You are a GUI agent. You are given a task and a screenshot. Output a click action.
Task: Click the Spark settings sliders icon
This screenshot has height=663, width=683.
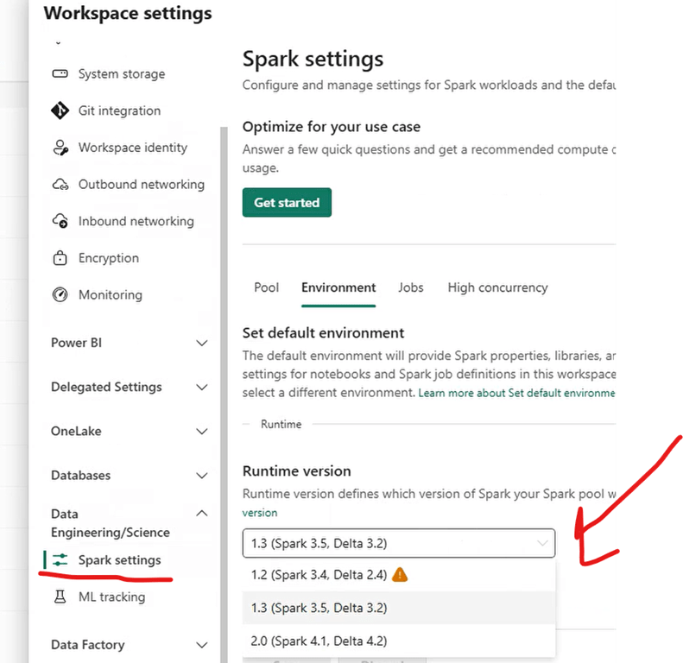click(60, 559)
